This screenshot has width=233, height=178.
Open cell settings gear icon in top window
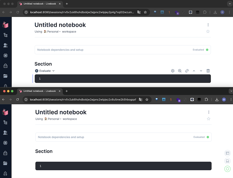pos(173,71)
